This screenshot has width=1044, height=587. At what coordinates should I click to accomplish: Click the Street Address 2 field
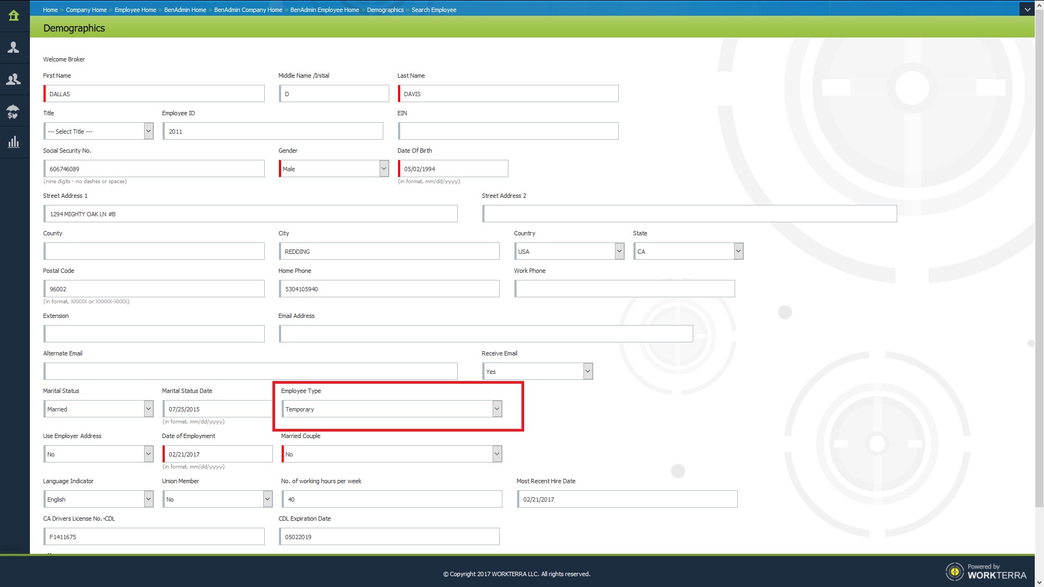[689, 214]
